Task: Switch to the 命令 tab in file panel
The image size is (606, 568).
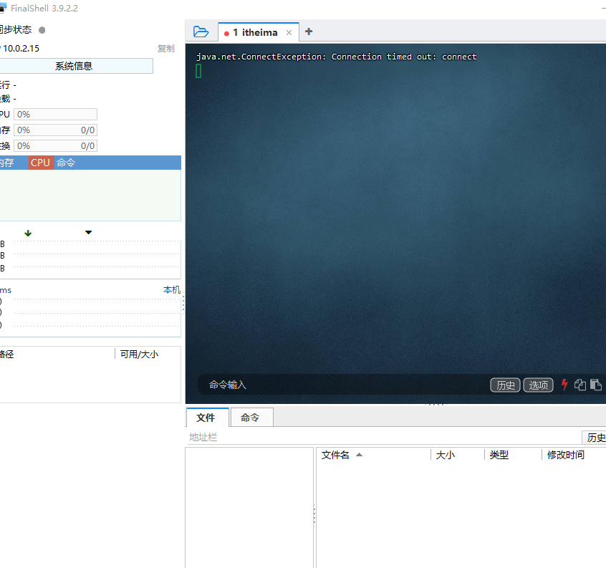Action: click(251, 417)
